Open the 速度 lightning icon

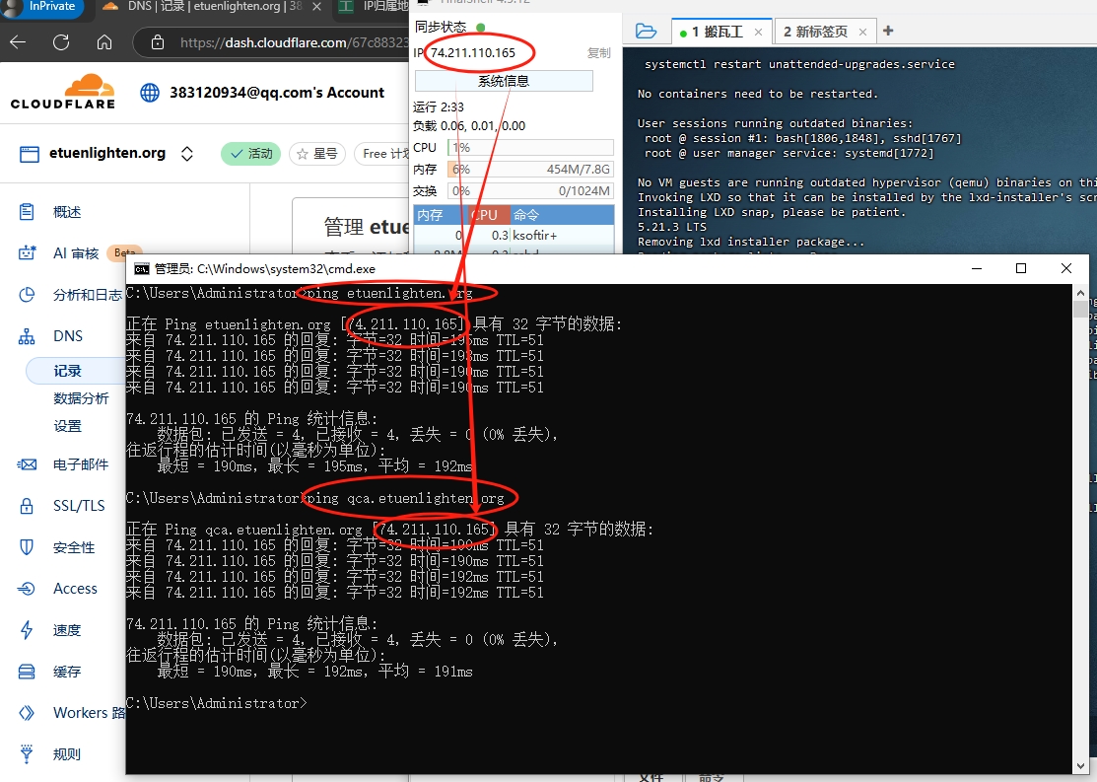[27, 630]
